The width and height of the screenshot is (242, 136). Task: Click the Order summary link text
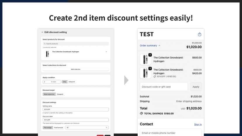(x=148, y=46)
